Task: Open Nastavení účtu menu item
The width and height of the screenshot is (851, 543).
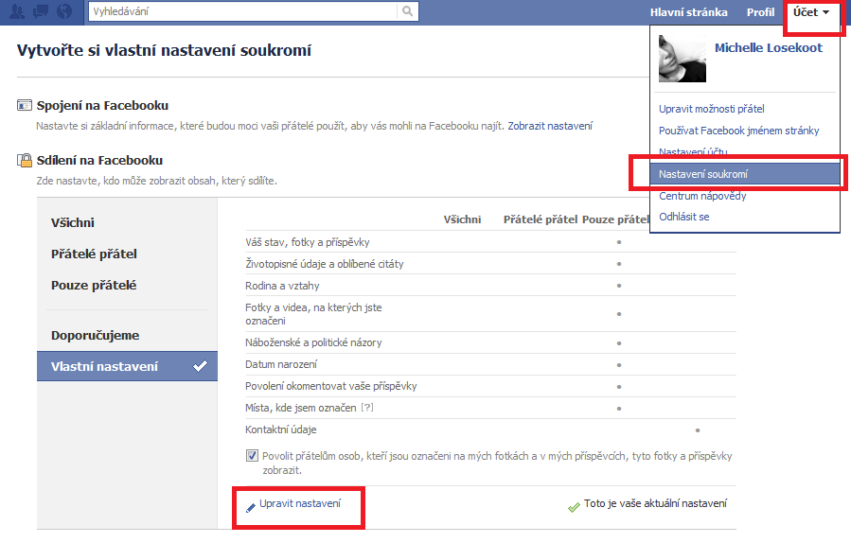Action: tap(693, 151)
